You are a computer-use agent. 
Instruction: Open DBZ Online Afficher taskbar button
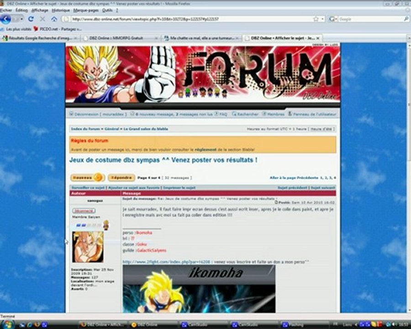pos(102,324)
